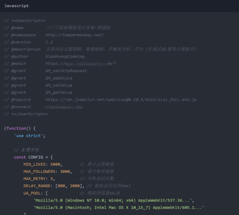This screenshot has height=215, width=239.
Task: Click the value 800 in DELAY_RANGE
Action: click(61, 186)
